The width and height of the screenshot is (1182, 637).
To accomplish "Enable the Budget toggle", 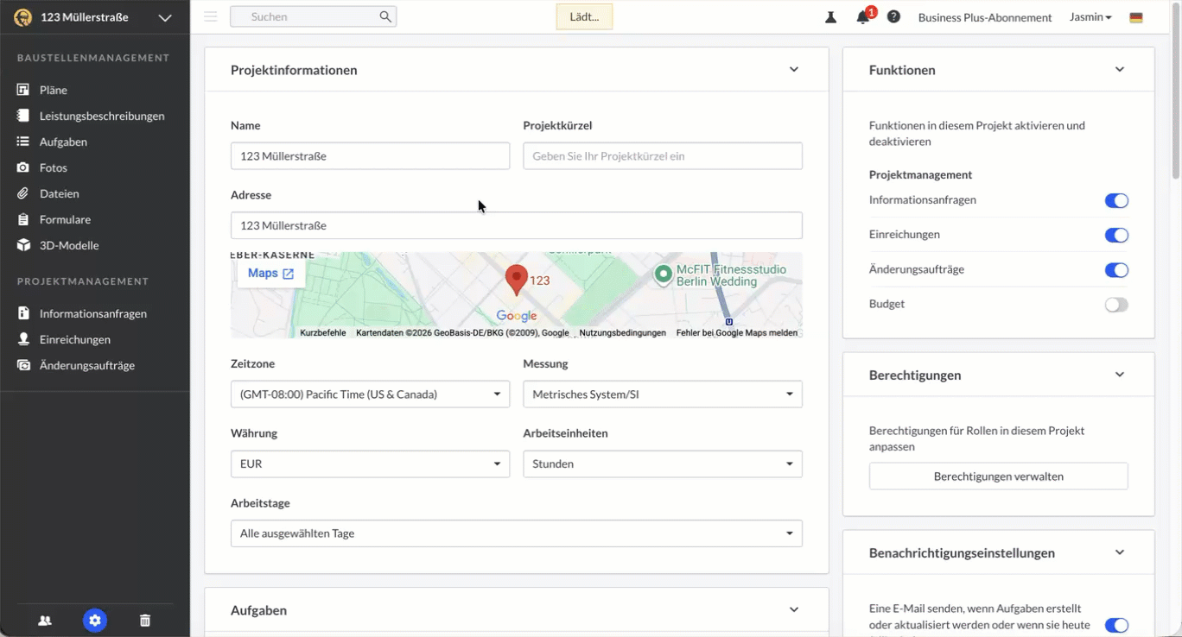I will tap(1116, 305).
